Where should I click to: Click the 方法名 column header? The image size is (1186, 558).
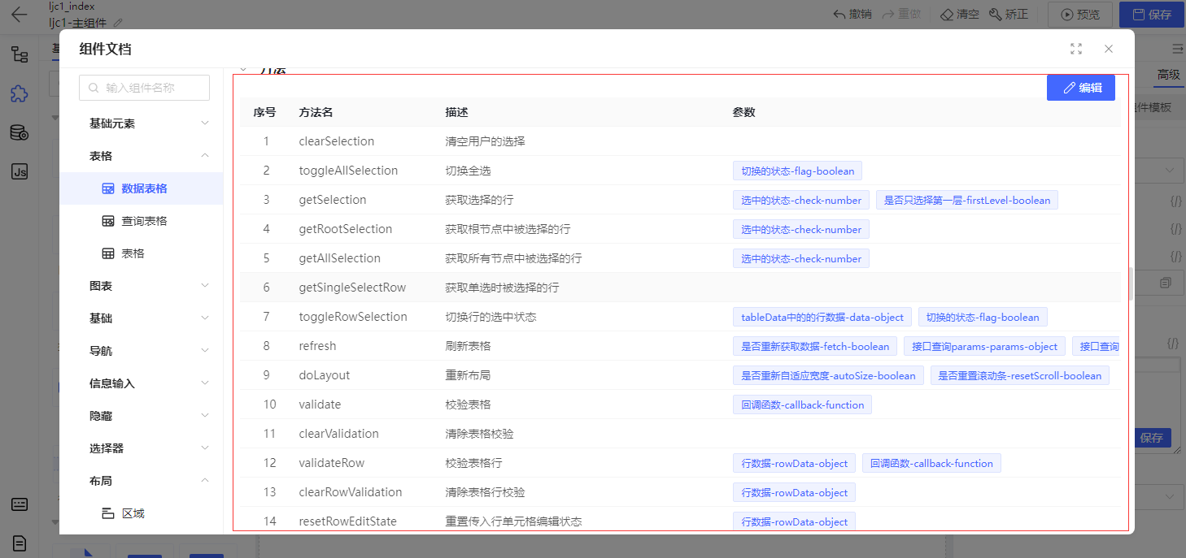316,112
